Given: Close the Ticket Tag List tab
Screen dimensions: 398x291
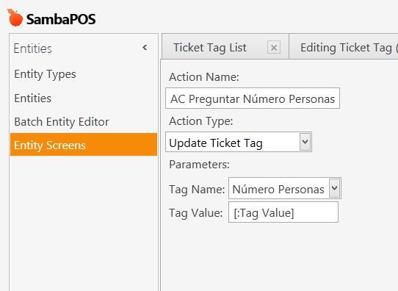Looking at the screenshot, I should [274, 47].
